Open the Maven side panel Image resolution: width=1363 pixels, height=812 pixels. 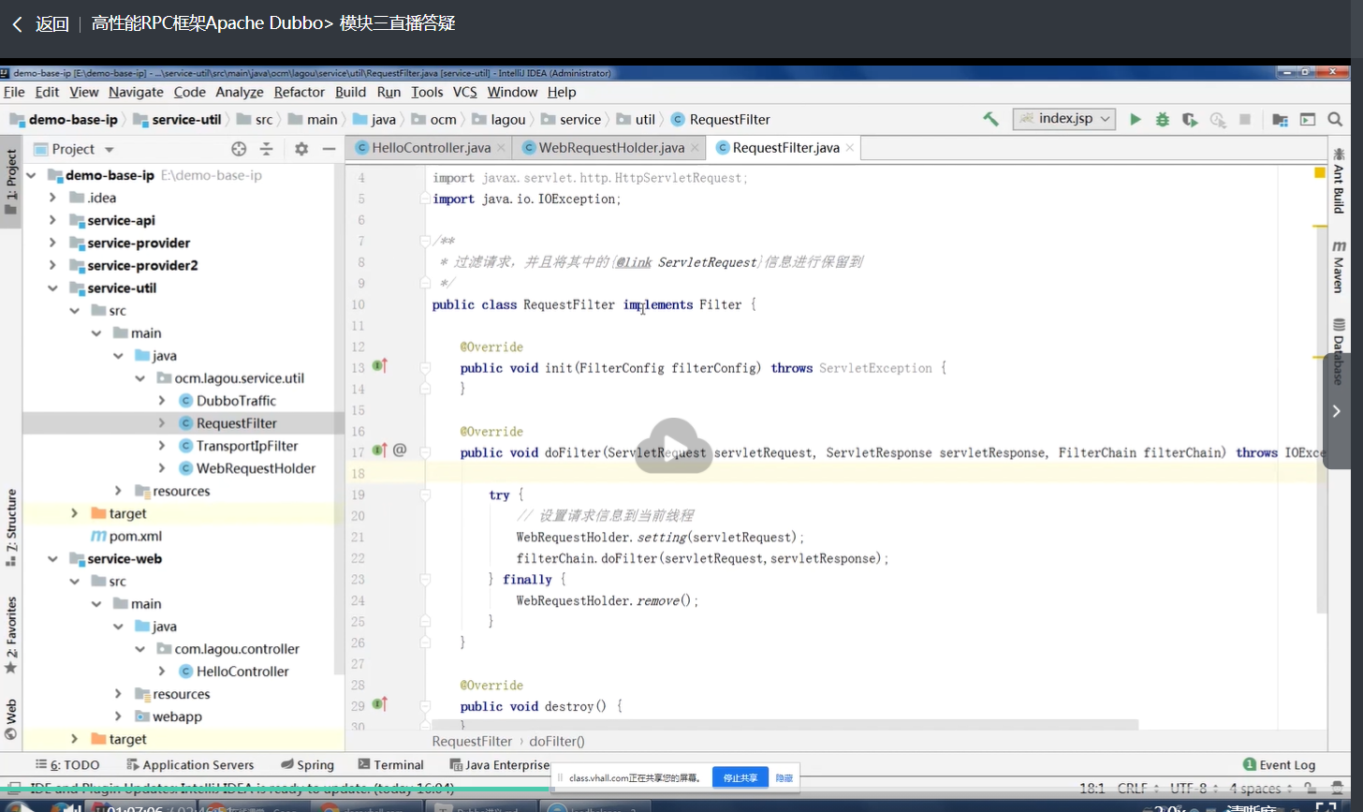click(1339, 266)
